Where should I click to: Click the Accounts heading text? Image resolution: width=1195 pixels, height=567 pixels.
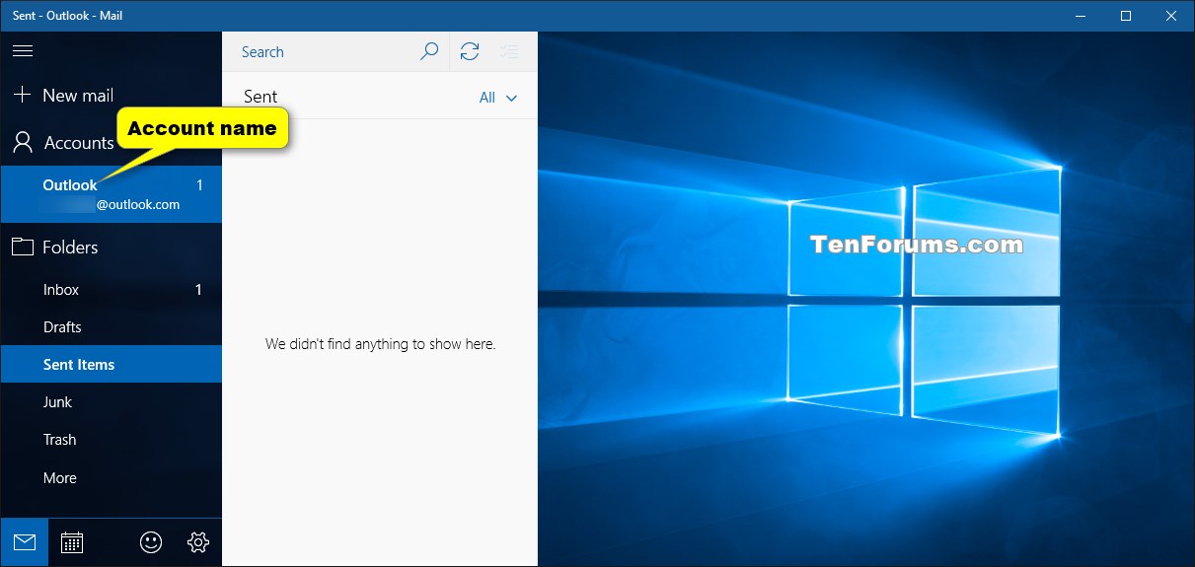pos(79,143)
